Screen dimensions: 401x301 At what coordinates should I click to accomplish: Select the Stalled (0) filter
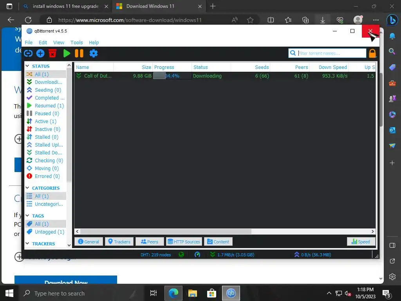tap(45, 137)
